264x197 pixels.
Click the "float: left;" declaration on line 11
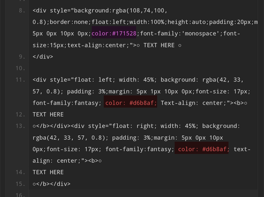(x=95, y=80)
